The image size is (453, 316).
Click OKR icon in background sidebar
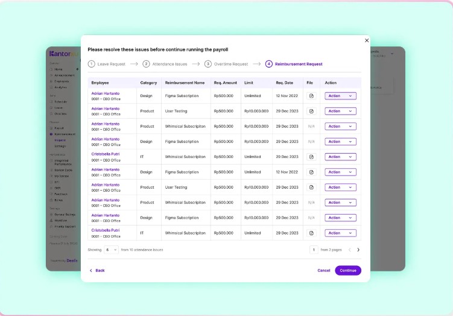51,188
